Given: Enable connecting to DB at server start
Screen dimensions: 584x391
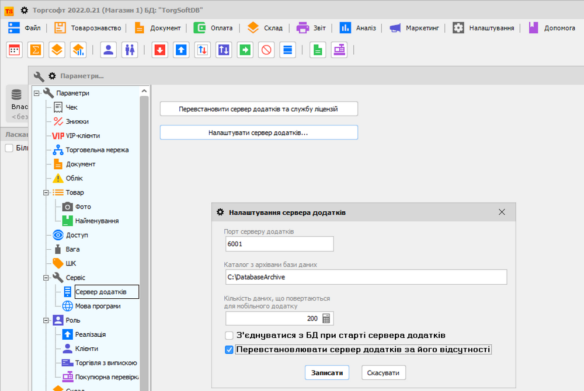Looking at the screenshot, I should (230, 336).
